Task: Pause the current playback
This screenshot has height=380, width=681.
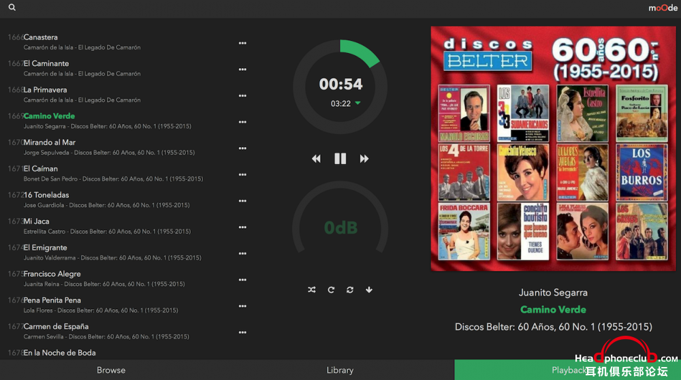Action: [340, 159]
